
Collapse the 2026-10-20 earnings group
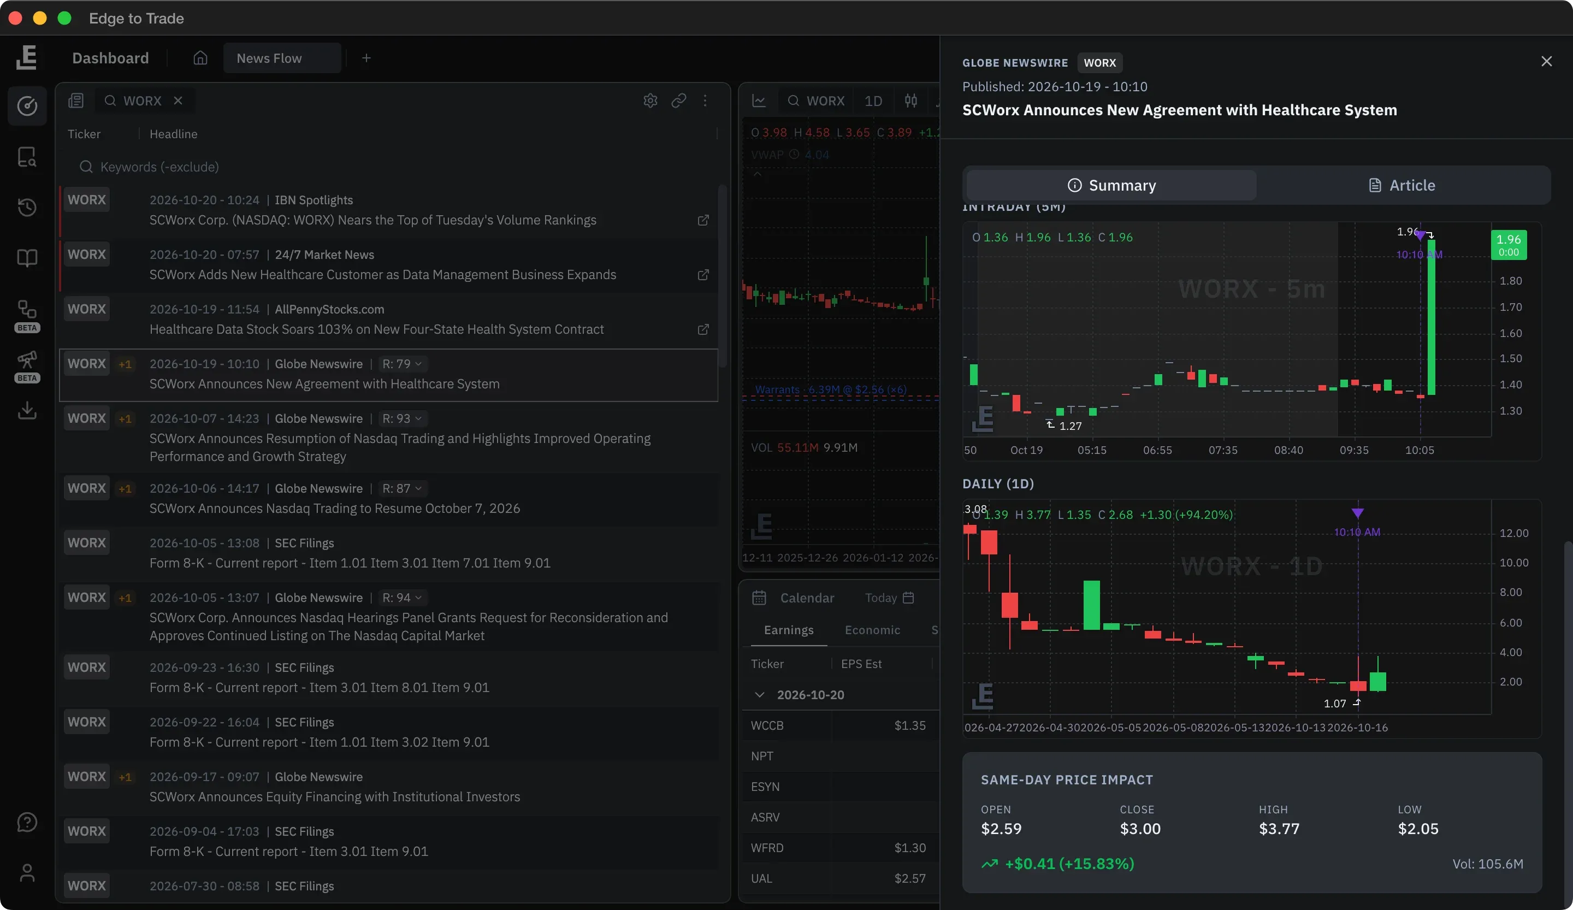[x=759, y=695]
